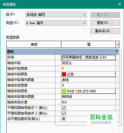Click the 轴线末段填充图案 value 轴网线
Screen dimensions: 124x133
[88, 97]
